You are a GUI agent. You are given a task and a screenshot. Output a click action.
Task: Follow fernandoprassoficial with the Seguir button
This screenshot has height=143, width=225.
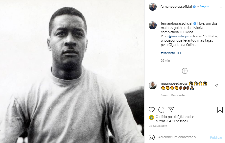(x=204, y=6)
